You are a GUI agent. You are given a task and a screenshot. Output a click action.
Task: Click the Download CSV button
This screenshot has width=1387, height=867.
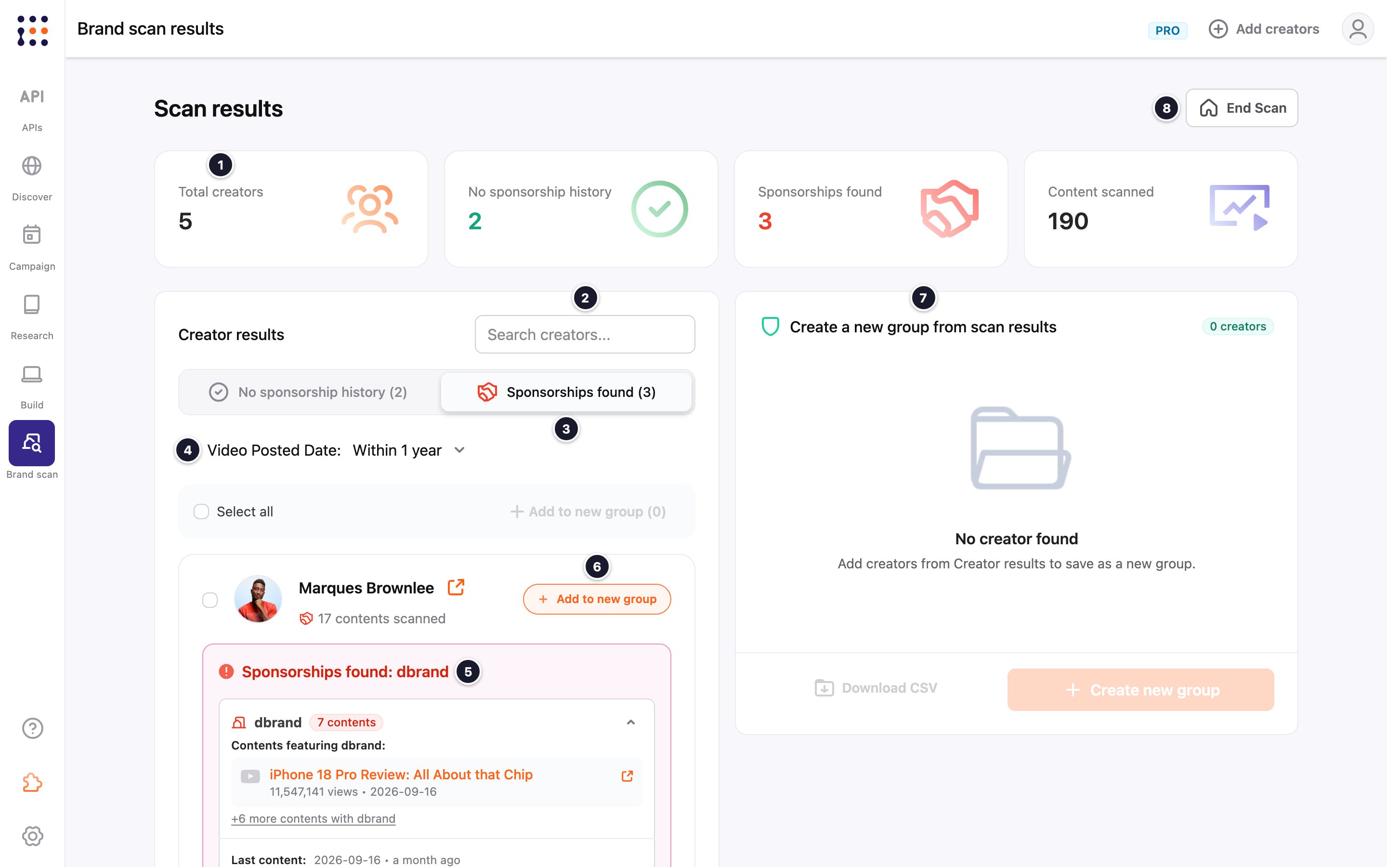click(x=876, y=688)
